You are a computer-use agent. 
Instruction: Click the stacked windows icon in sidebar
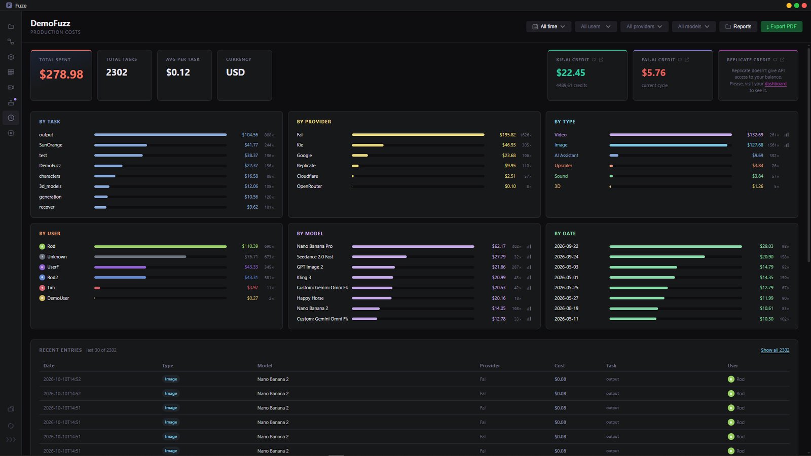click(11, 409)
